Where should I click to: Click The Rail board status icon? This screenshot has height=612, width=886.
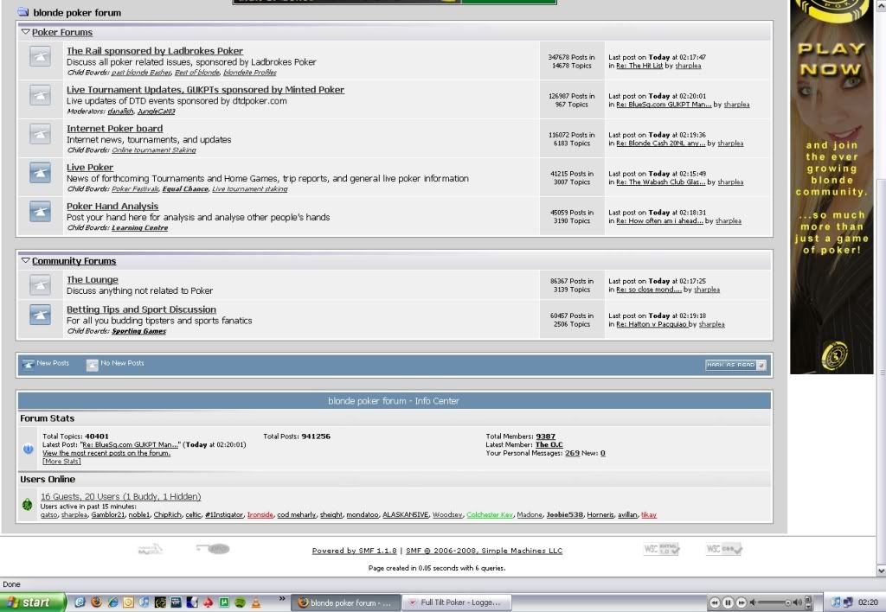pos(40,56)
